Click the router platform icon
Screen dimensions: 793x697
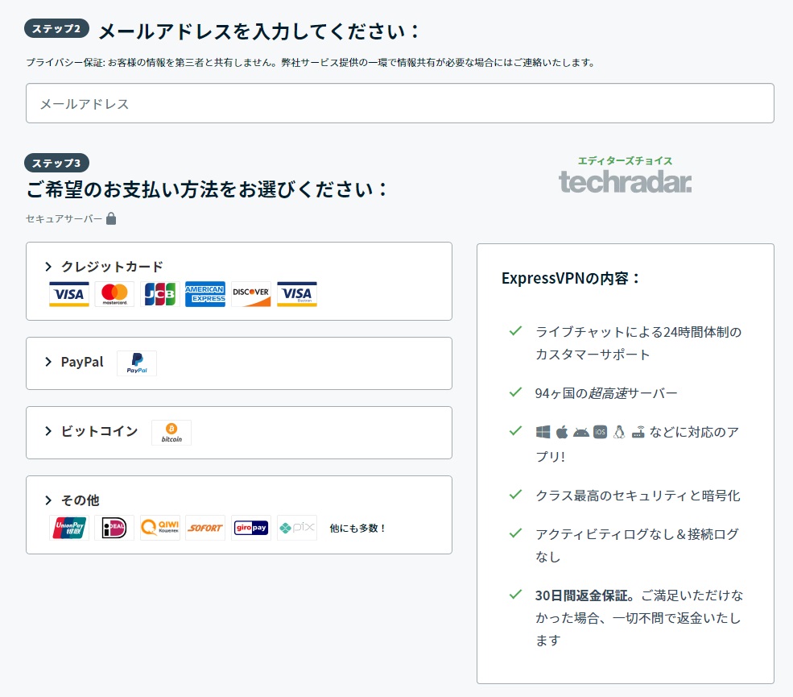pos(638,432)
